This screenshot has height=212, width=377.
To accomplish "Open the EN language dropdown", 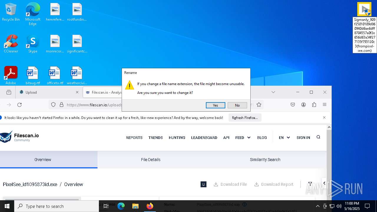I will pos(284,138).
